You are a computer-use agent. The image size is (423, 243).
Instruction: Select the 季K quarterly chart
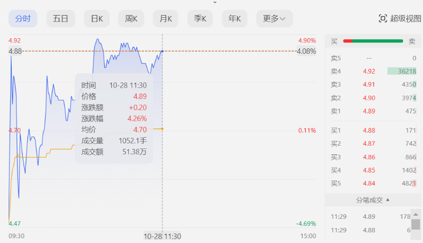point(200,19)
